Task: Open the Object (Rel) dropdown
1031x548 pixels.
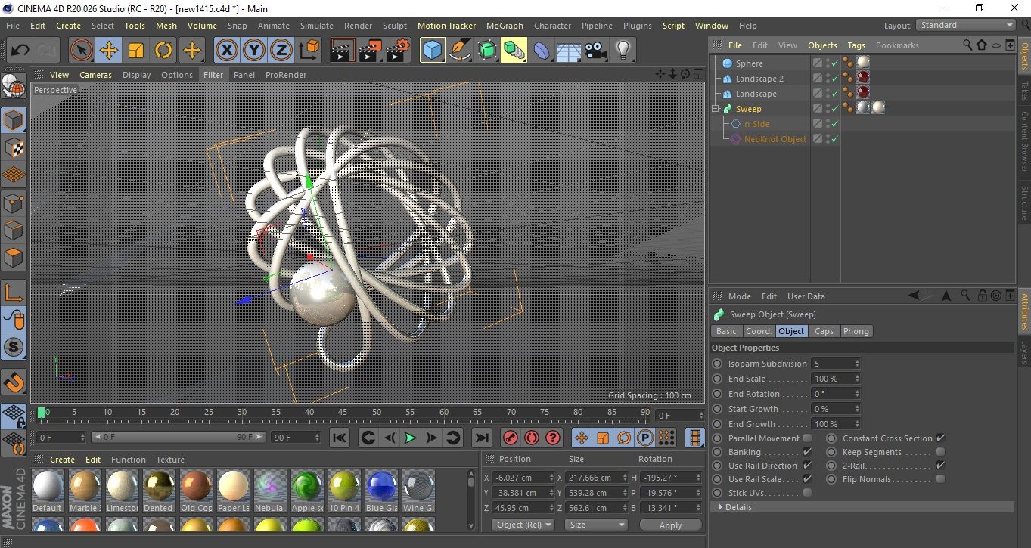Action: pos(523,525)
